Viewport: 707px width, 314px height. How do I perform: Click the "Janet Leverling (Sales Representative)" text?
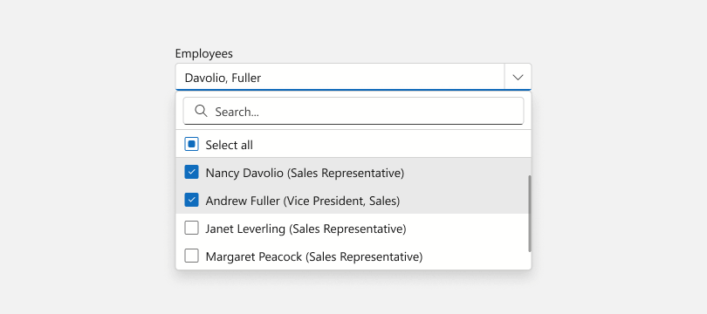[x=305, y=229]
